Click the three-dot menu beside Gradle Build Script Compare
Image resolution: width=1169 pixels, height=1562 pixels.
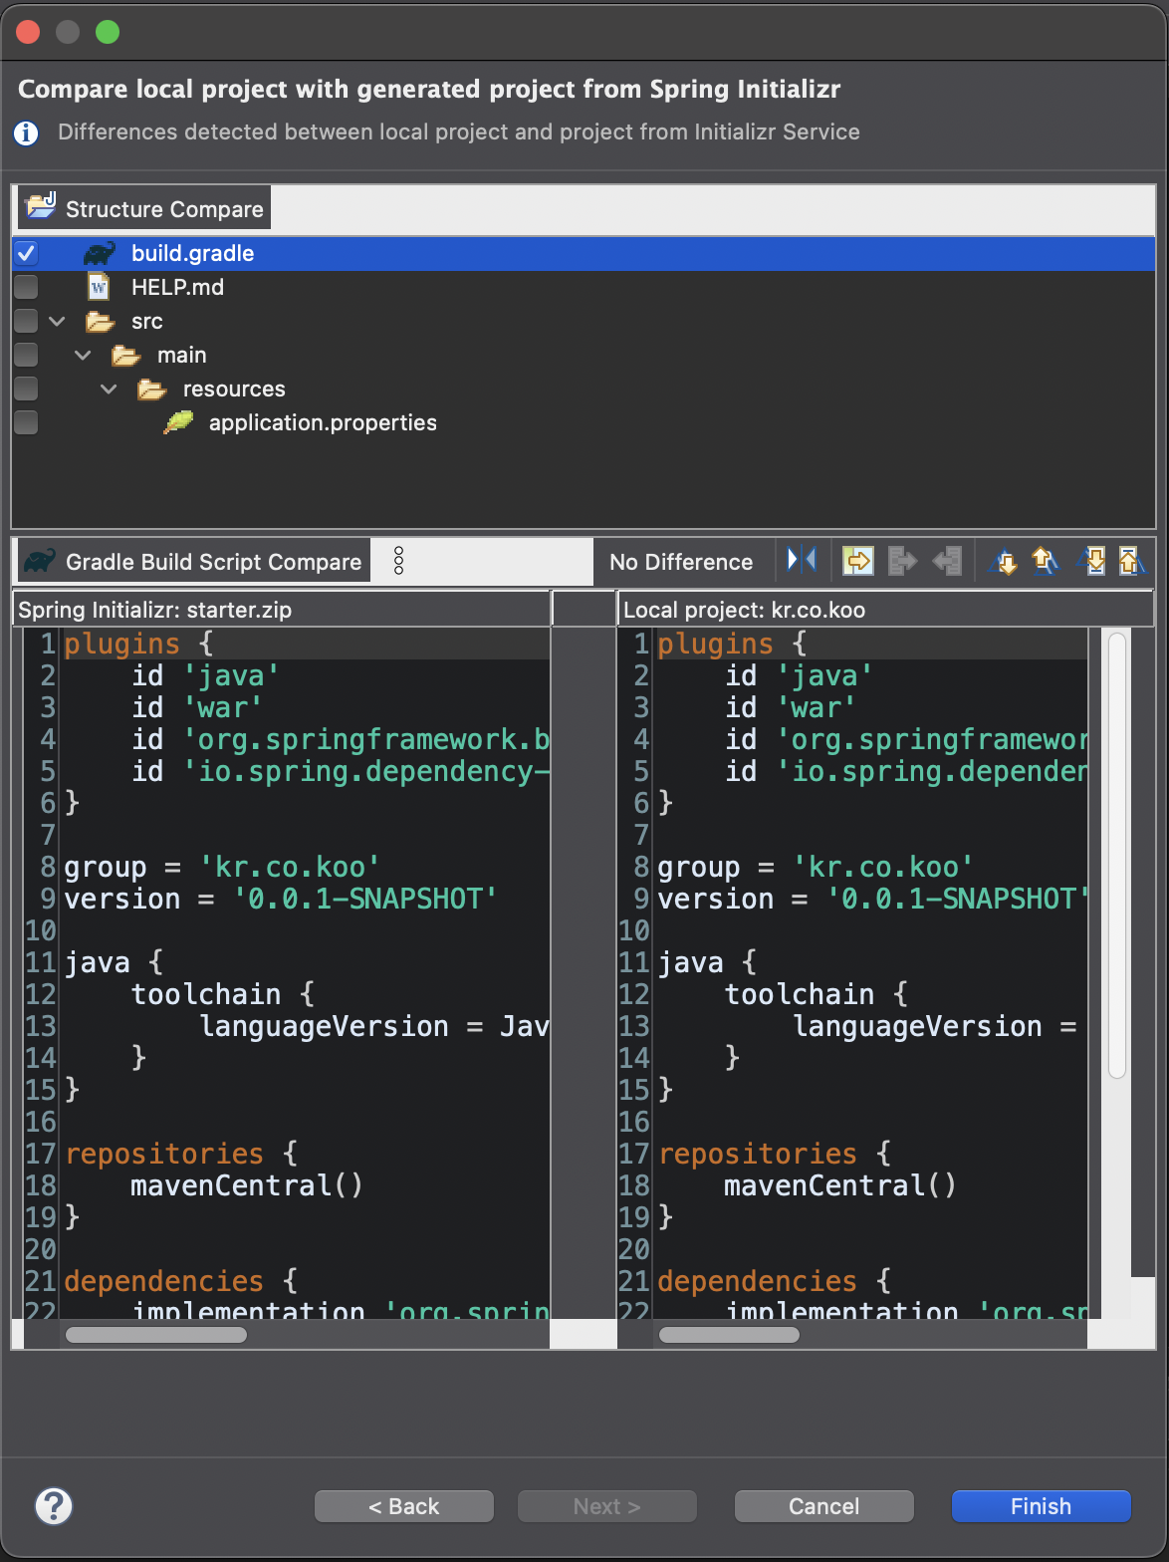pos(398,561)
